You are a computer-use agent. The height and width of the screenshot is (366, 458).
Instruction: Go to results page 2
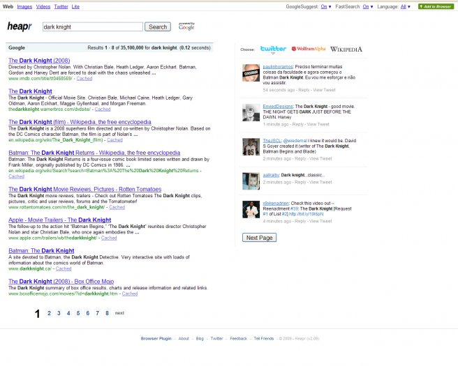click(x=49, y=313)
